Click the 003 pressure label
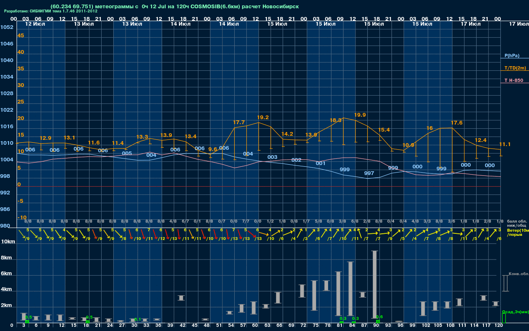 [x=272, y=157]
